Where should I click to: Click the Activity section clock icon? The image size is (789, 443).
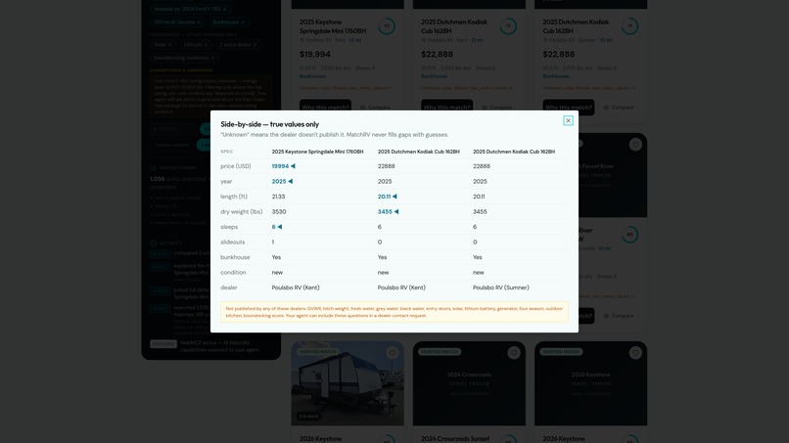point(153,244)
